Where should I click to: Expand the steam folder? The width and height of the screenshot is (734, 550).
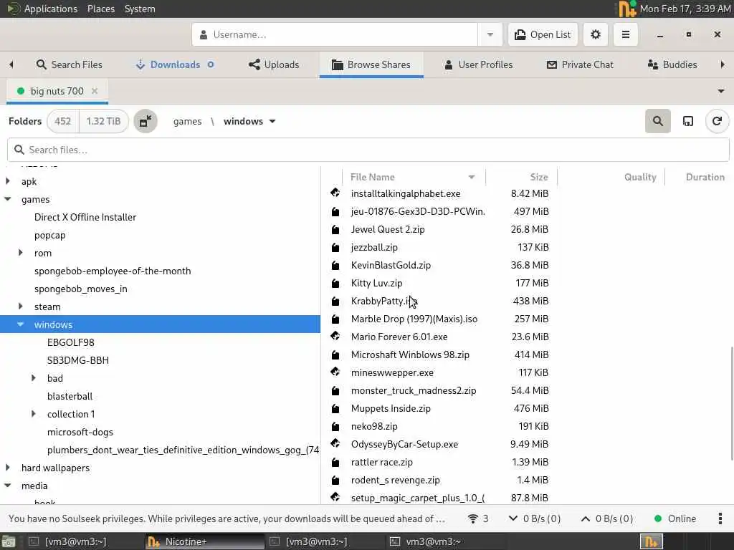pos(21,307)
